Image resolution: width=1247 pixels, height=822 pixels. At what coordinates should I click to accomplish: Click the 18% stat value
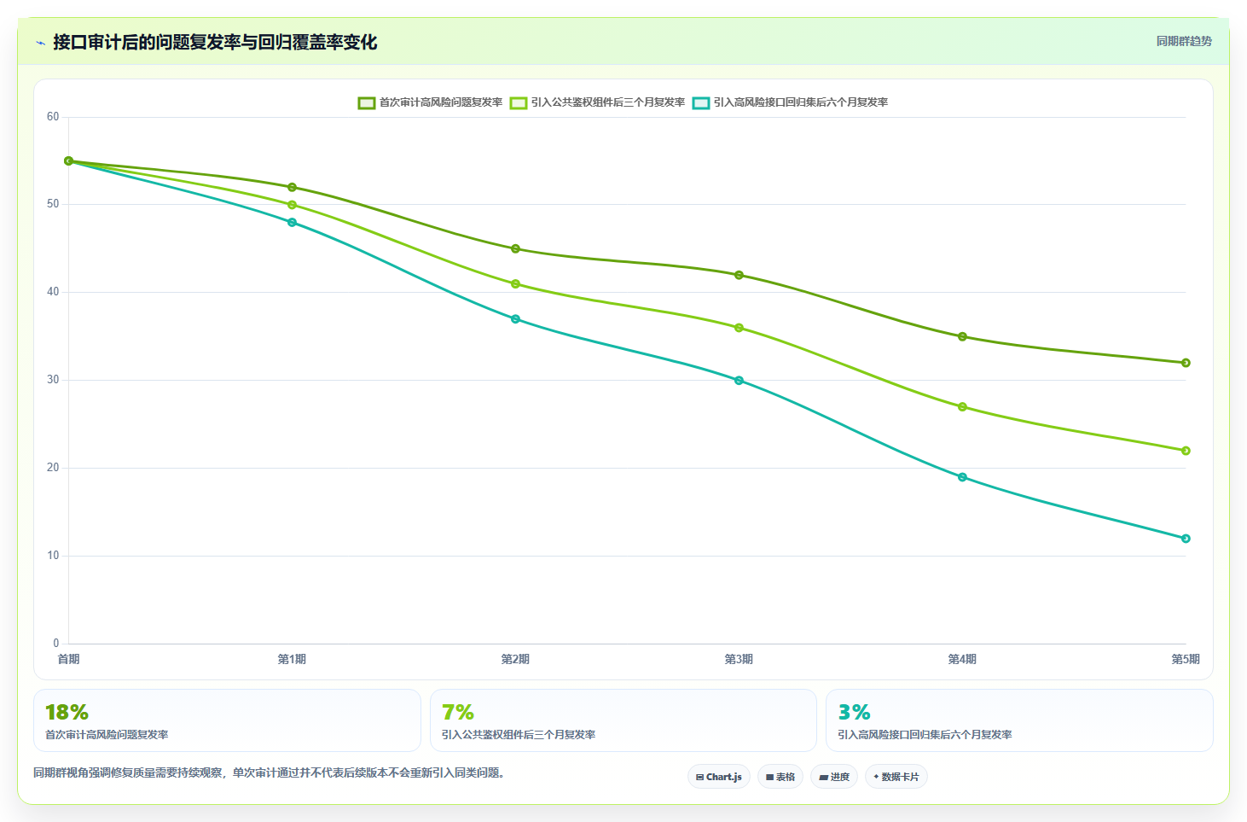click(x=67, y=712)
